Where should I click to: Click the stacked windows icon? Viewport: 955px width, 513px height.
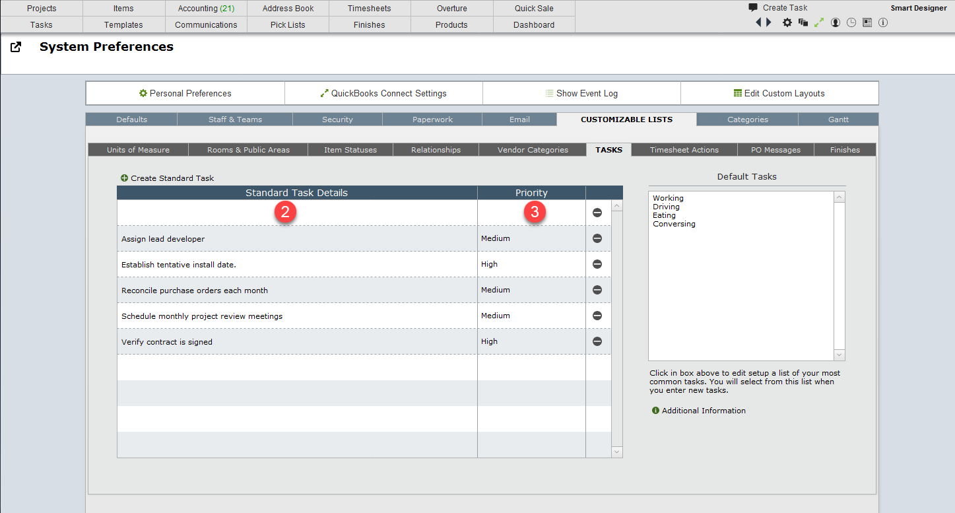coord(803,22)
